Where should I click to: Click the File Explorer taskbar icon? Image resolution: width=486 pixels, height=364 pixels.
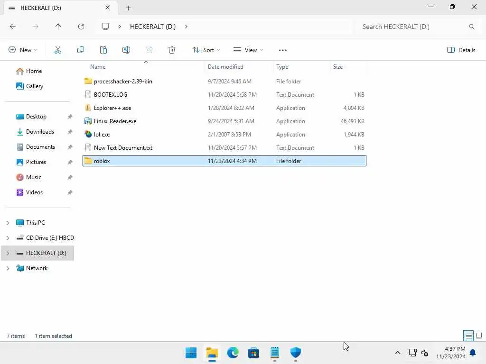tap(212, 353)
